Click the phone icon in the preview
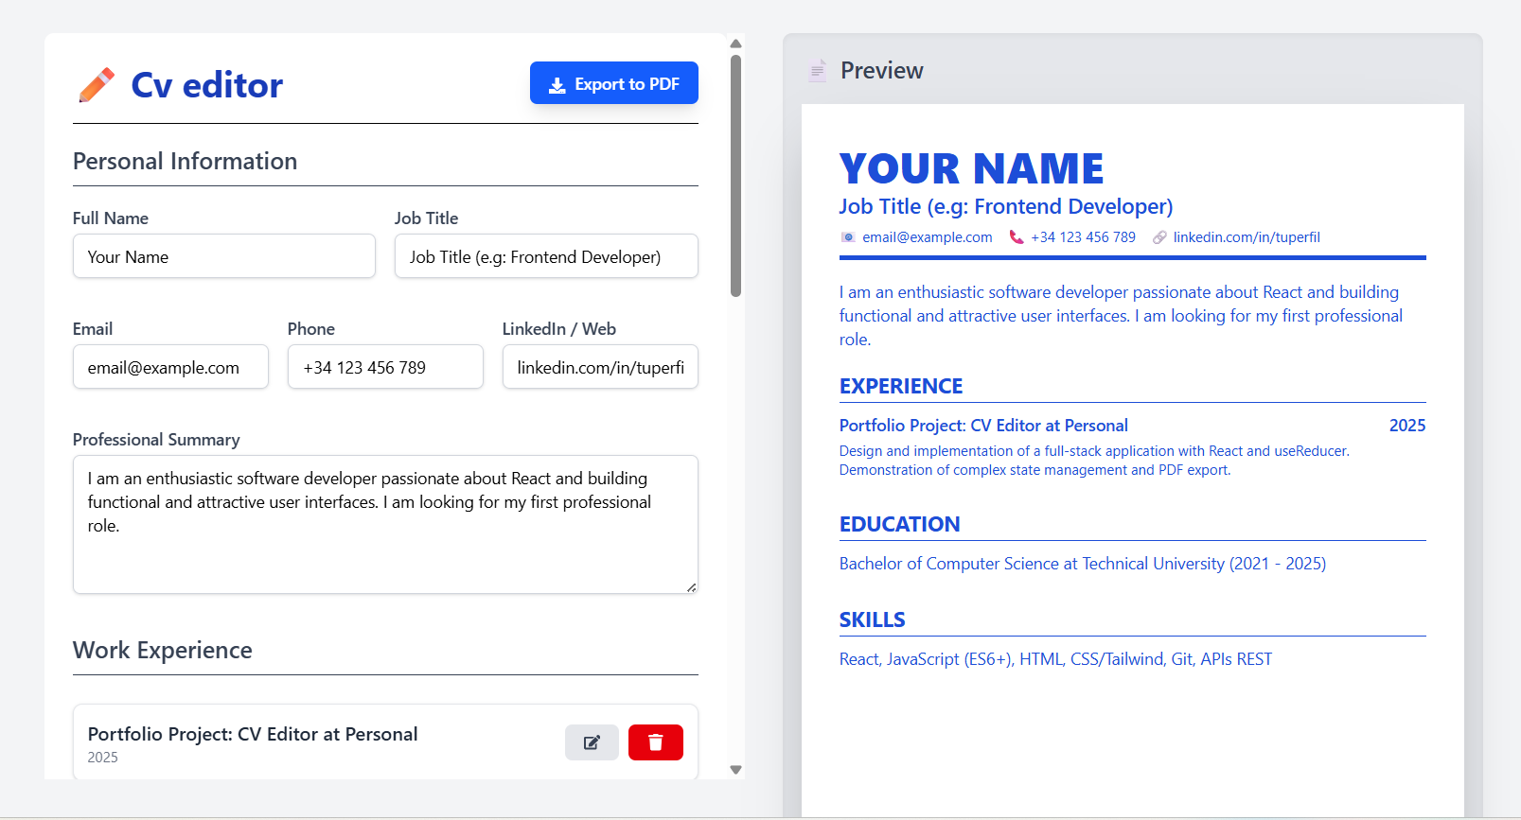1521x820 pixels. pyautogui.click(x=1017, y=237)
